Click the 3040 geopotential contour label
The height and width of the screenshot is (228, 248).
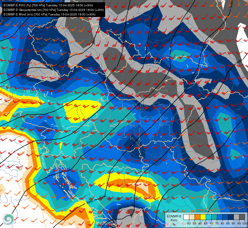click(x=170, y=59)
